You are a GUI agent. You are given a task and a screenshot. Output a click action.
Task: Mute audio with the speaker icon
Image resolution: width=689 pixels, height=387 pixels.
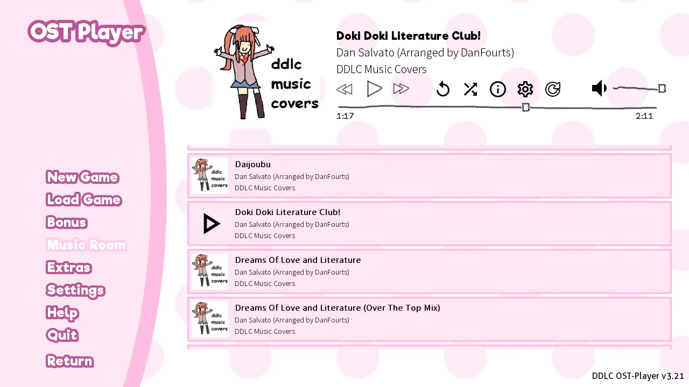(x=599, y=89)
